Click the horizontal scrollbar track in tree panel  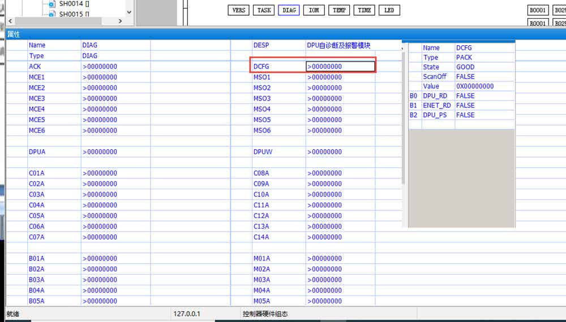[x=58, y=21]
